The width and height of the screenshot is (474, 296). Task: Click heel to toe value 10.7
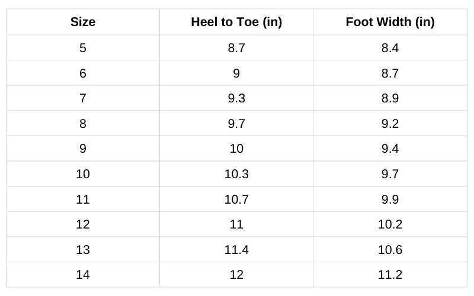(x=236, y=200)
